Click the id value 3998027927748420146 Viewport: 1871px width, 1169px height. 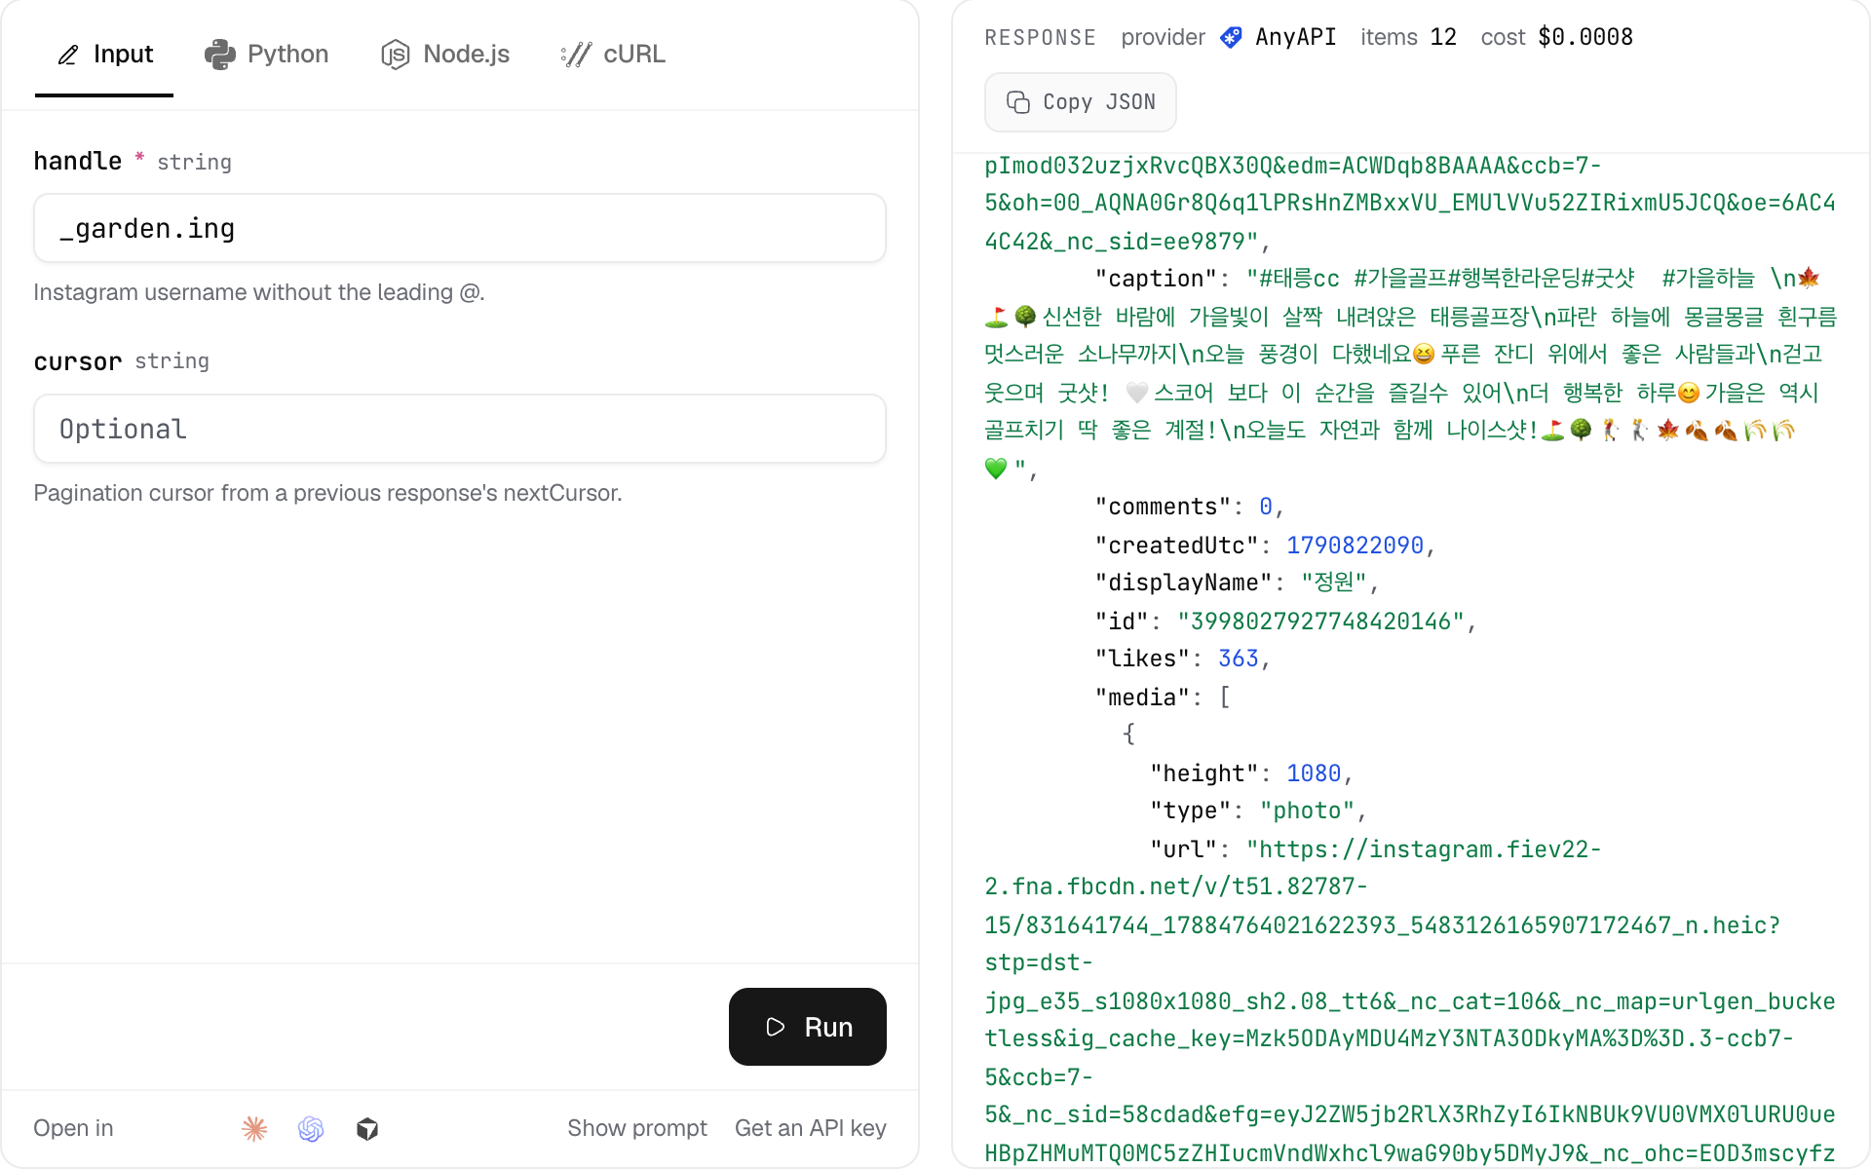[1320, 622]
